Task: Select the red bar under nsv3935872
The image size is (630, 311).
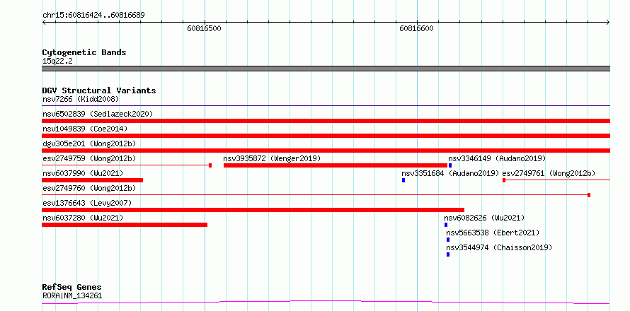Action: point(336,165)
